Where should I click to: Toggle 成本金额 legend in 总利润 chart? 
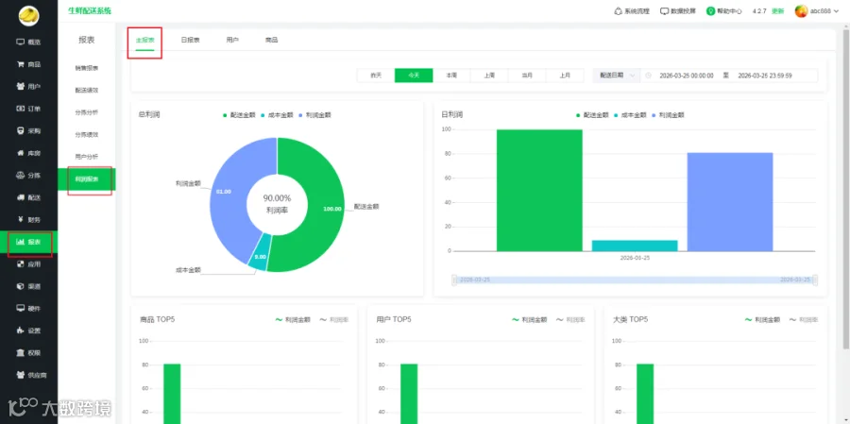(277, 115)
